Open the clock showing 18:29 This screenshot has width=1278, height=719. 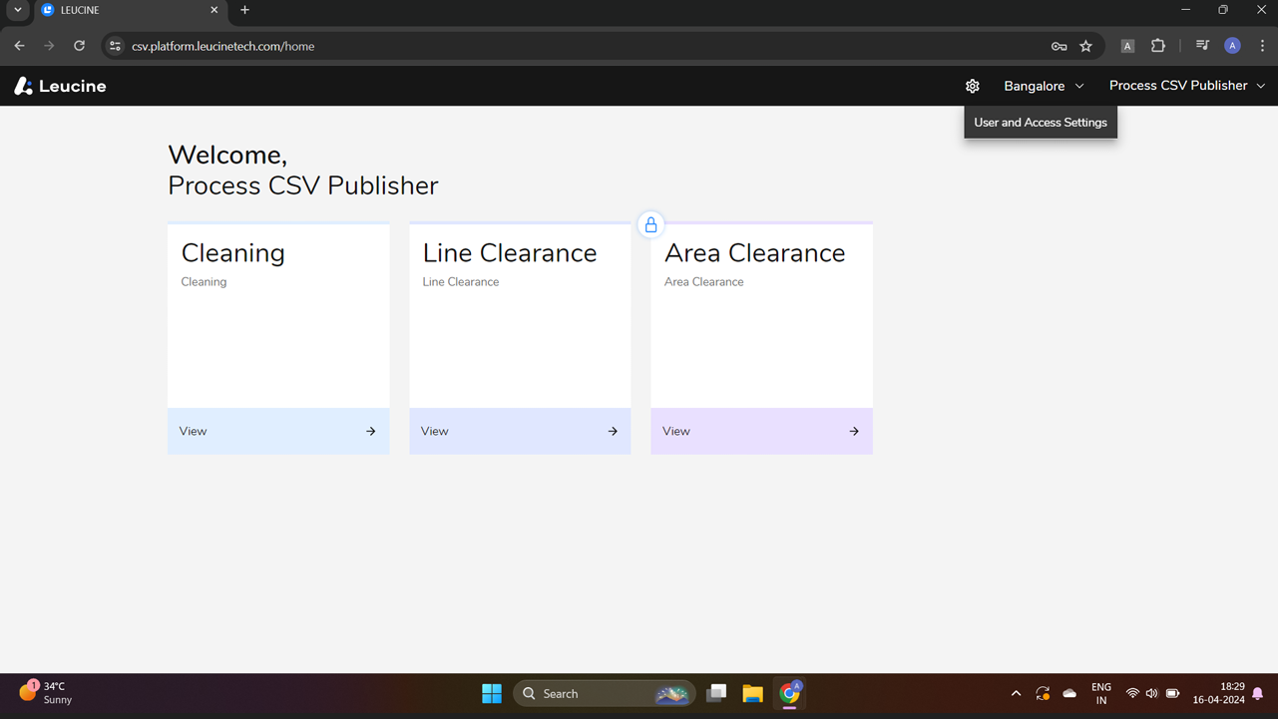tap(1218, 693)
